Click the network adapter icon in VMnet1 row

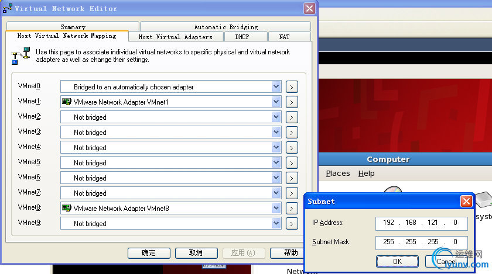[x=67, y=102]
